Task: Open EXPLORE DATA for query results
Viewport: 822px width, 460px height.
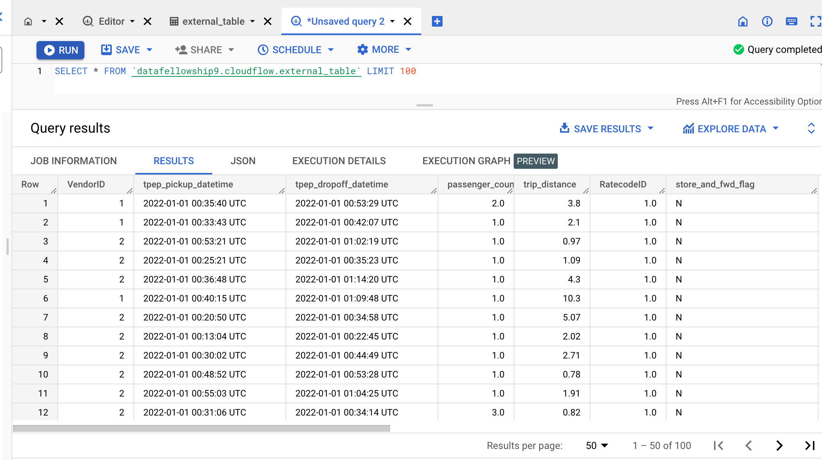Action: [x=731, y=128]
